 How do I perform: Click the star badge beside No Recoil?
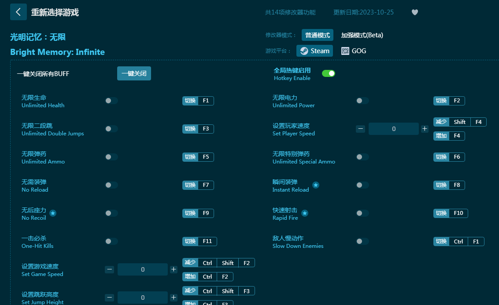point(53,213)
